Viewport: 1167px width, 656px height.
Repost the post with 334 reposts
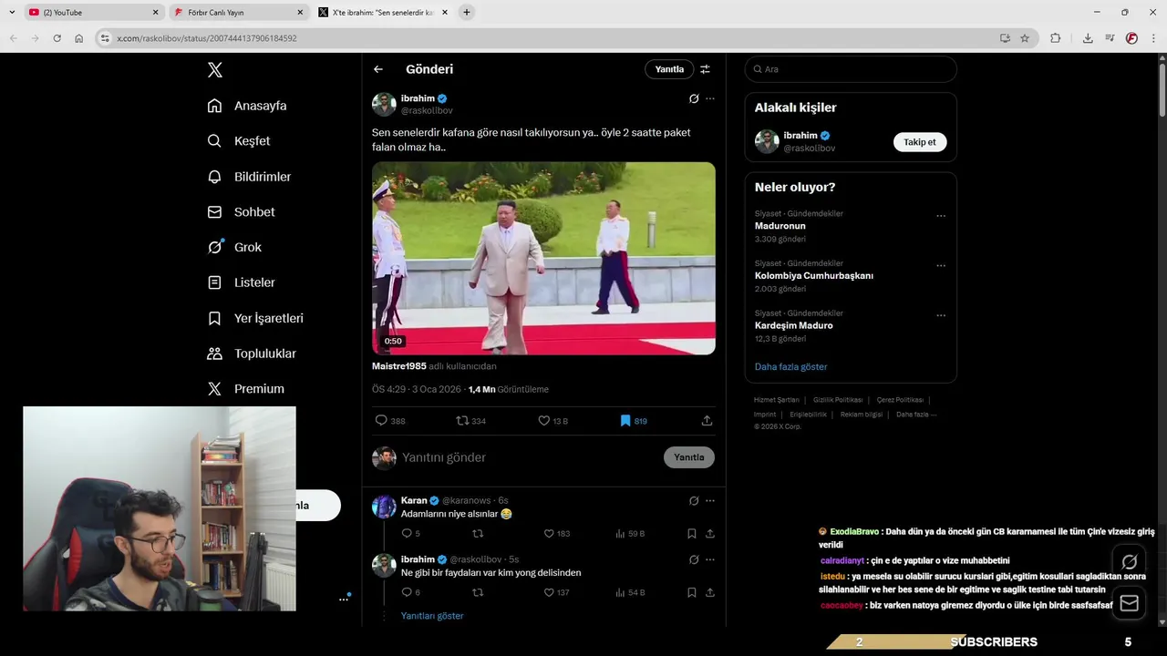point(470,421)
